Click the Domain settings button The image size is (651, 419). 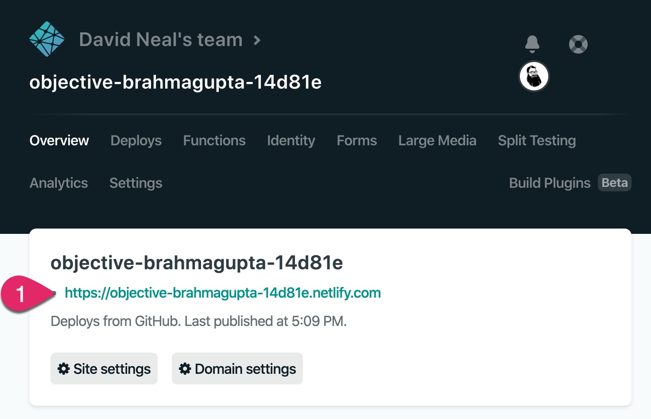237,369
